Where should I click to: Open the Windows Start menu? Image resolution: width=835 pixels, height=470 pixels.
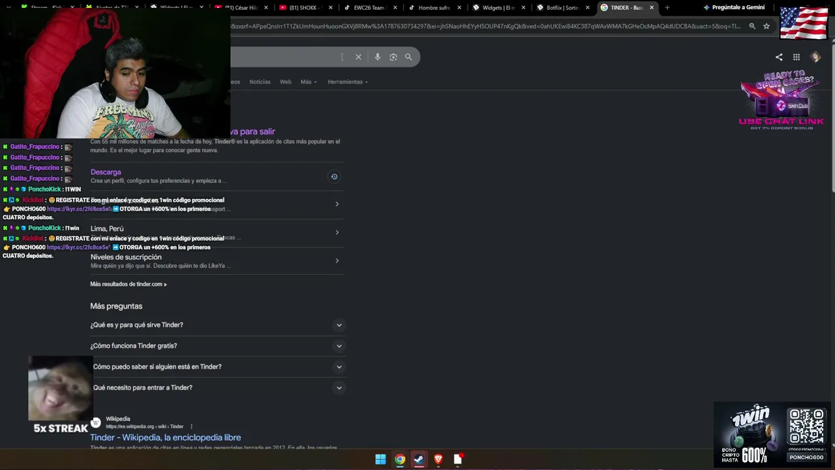380,460
